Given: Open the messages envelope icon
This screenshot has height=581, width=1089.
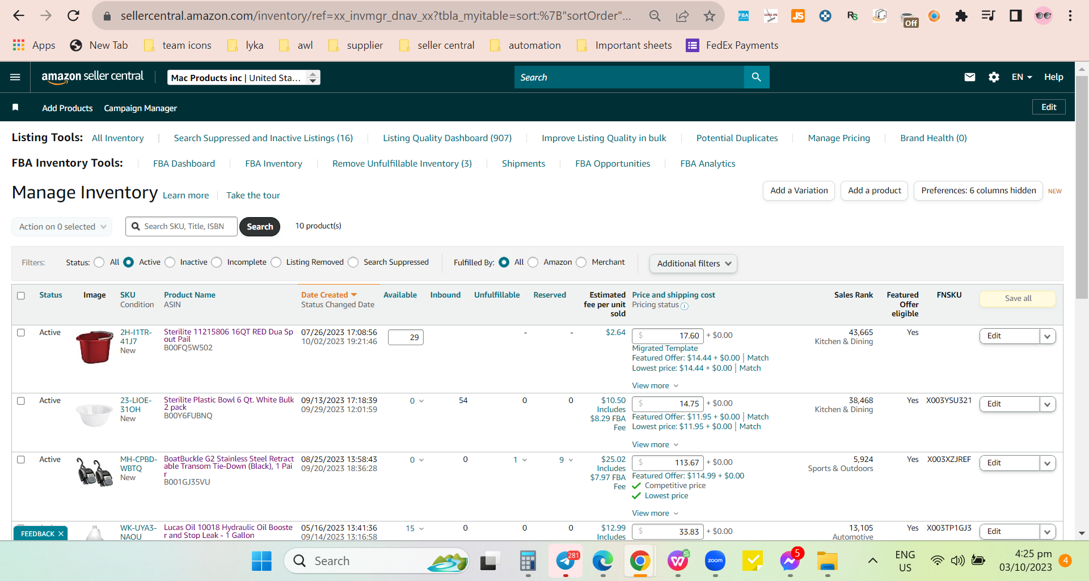Looking at the screenshot, I should 970,77.
